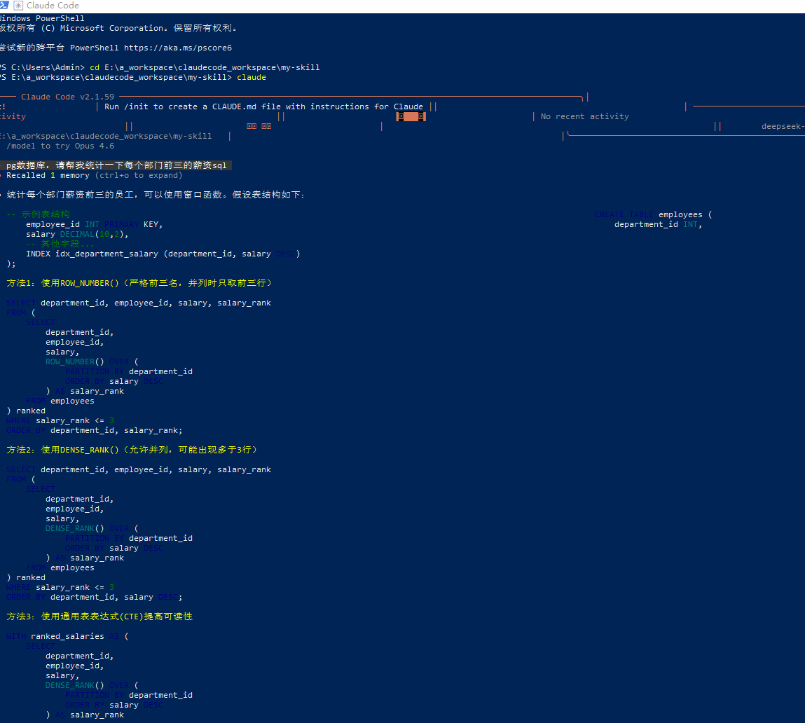Expand the "Recalled 1 memory" line
Viewport: 805px width, 723px height.
(x=94, y=176)
